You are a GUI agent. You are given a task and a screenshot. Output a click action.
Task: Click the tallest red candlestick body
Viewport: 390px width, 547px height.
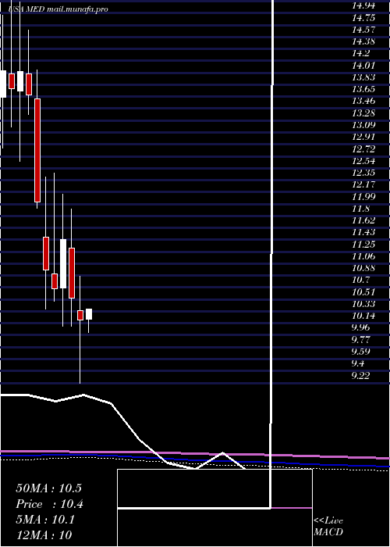click(x=37, y=150)
